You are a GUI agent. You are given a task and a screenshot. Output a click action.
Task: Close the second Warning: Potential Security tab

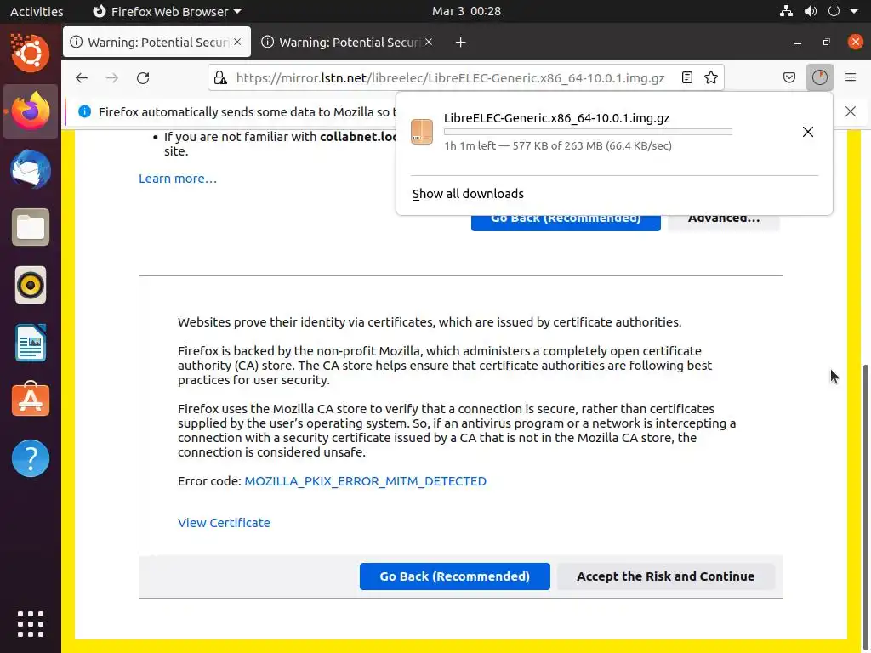point(429,43)
